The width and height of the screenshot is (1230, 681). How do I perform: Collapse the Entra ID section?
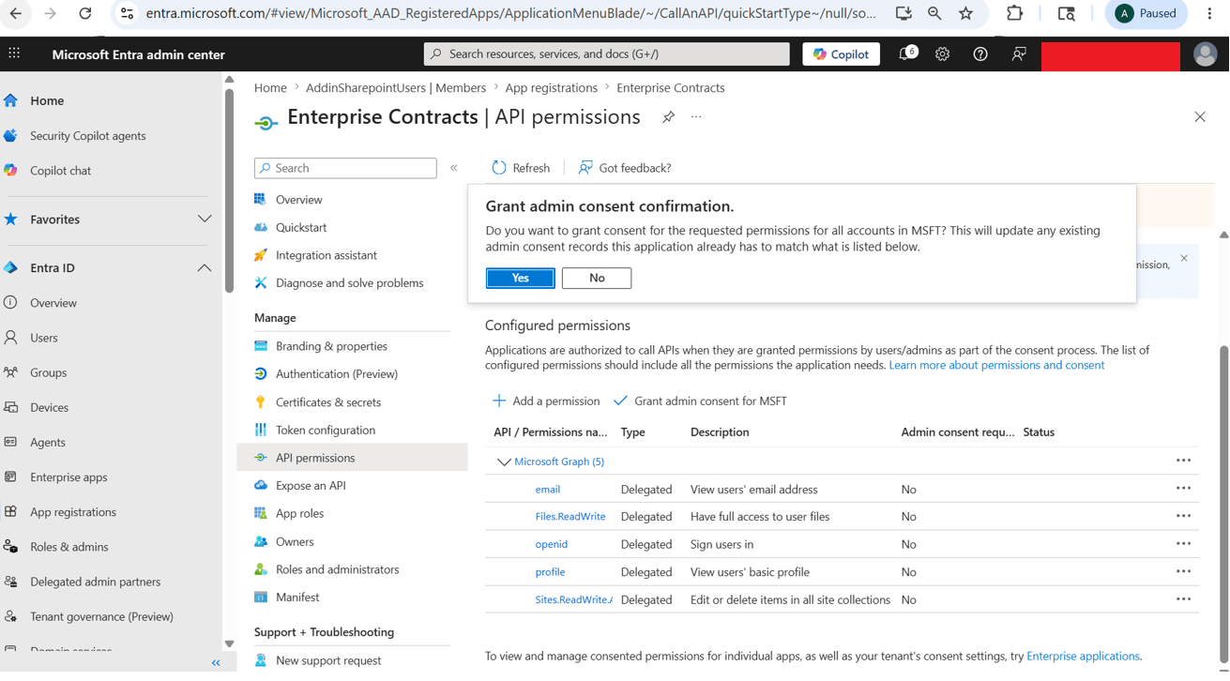tap(205, 268)
